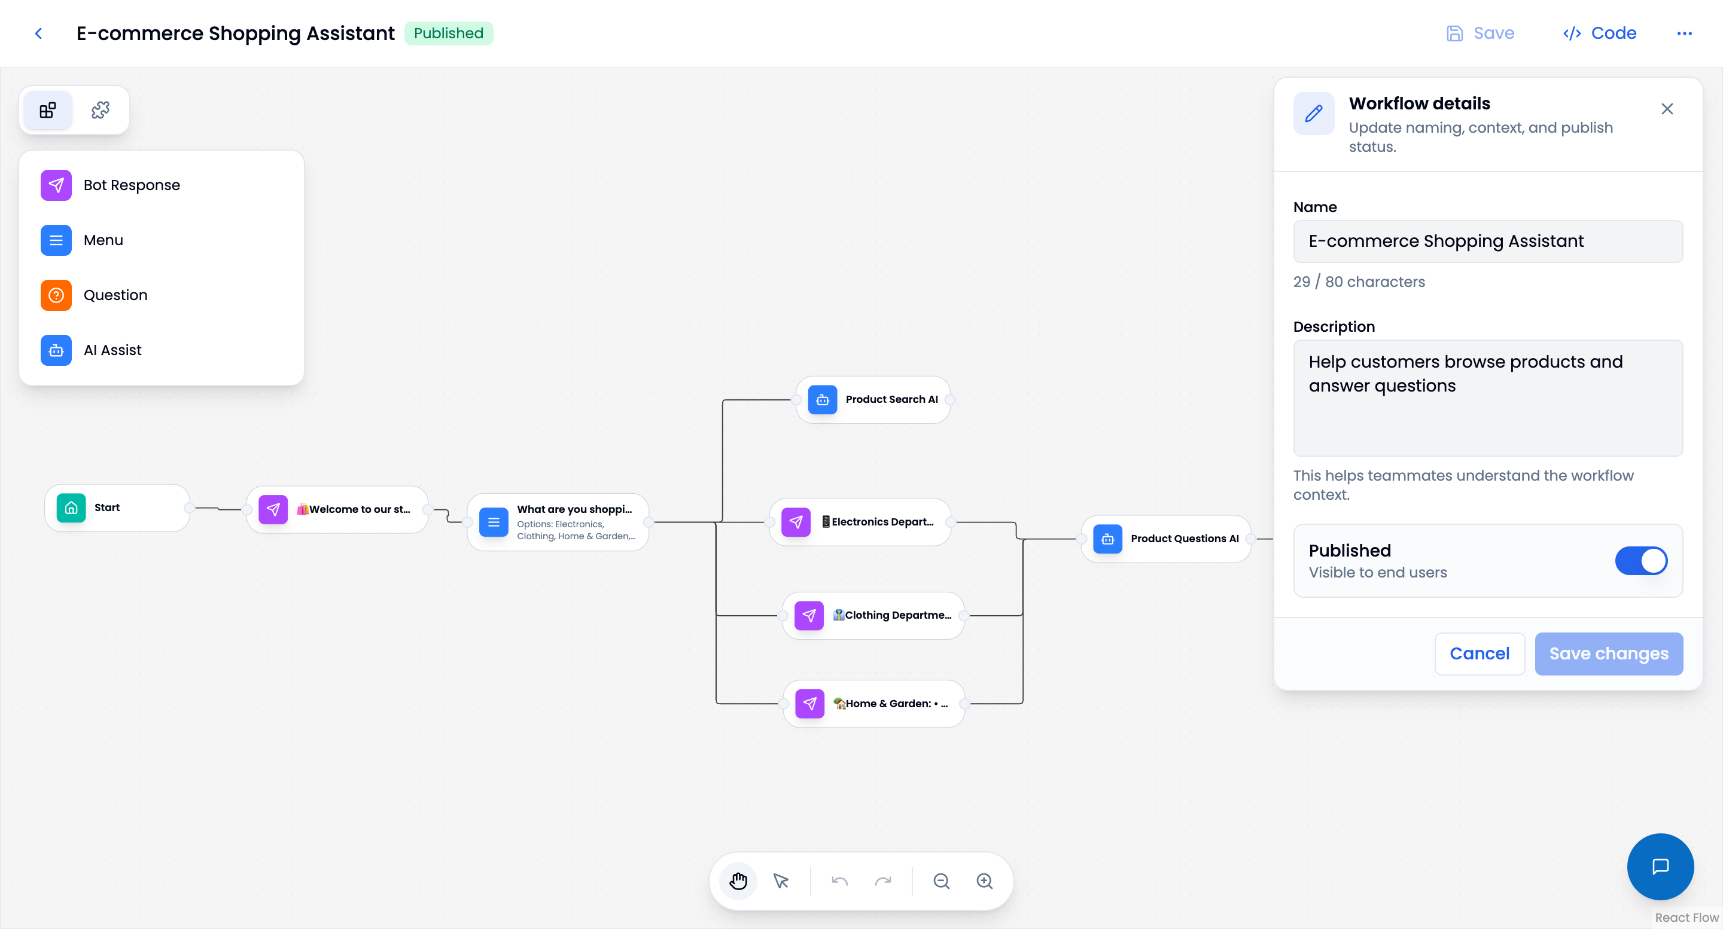Expand the Electronics Department node
The image size is (1723, 929).
[860, 521]
